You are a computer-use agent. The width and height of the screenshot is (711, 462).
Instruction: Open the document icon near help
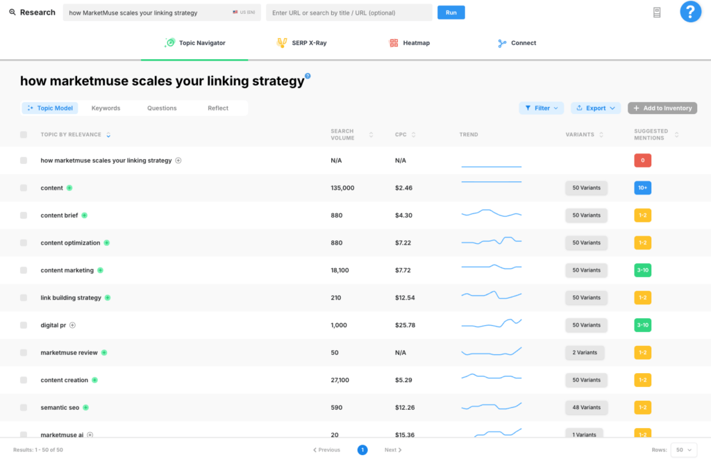coord(657,13)
